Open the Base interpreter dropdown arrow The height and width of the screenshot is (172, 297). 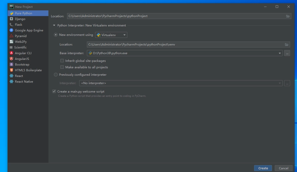[280, 53]
